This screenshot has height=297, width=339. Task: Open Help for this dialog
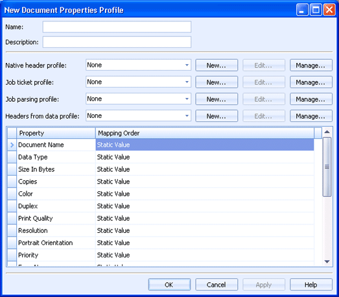coord(311,285)
